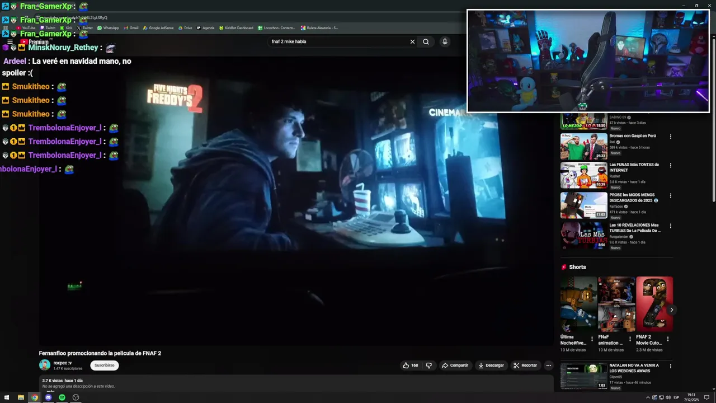
Task: Play the PROBE los MODS MENOS thumbnail
Action: tap(583, 205)
